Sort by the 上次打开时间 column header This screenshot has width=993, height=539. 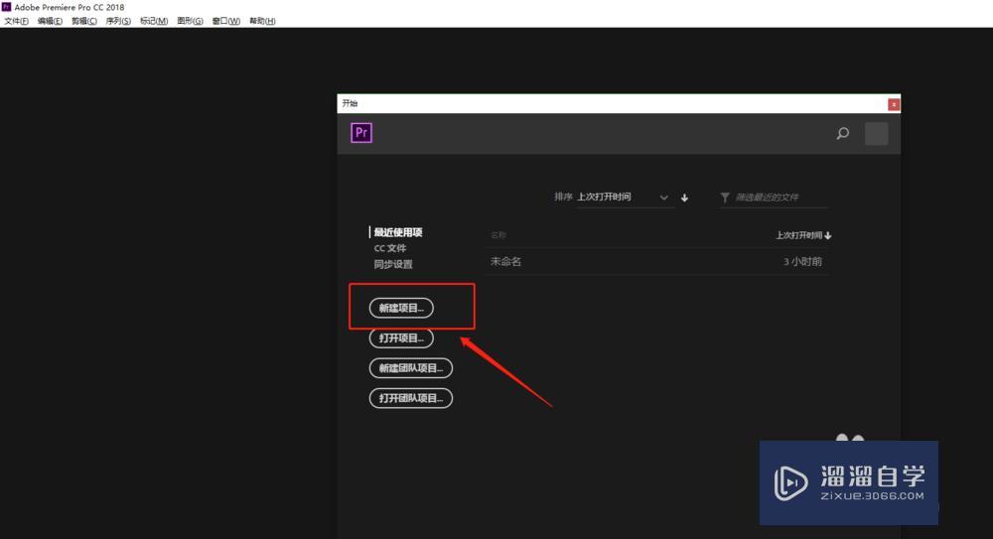pos(803,235)
